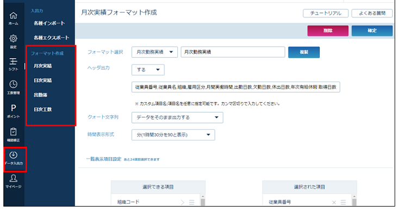Open 月次実績 format creation

42,66
